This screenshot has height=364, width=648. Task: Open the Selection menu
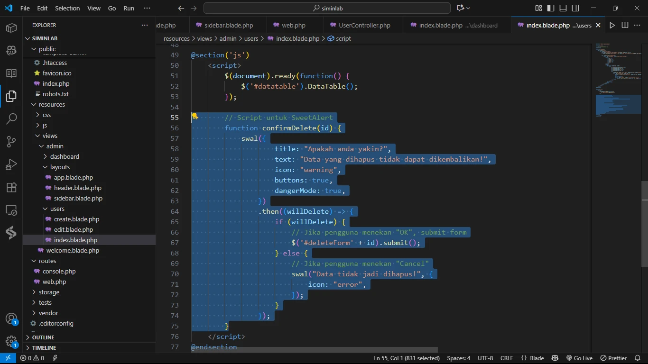(x=67, y=8)
